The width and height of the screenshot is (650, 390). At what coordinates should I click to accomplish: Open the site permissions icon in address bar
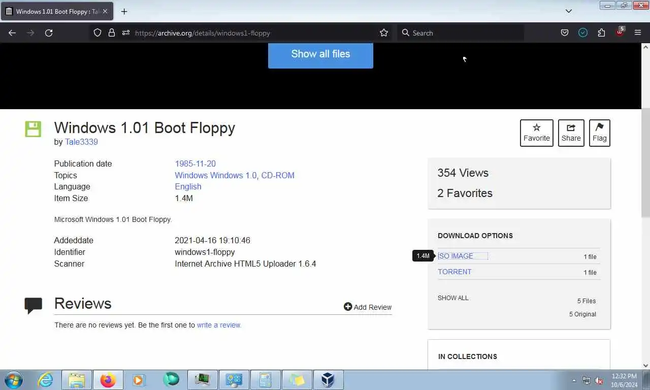125,33
